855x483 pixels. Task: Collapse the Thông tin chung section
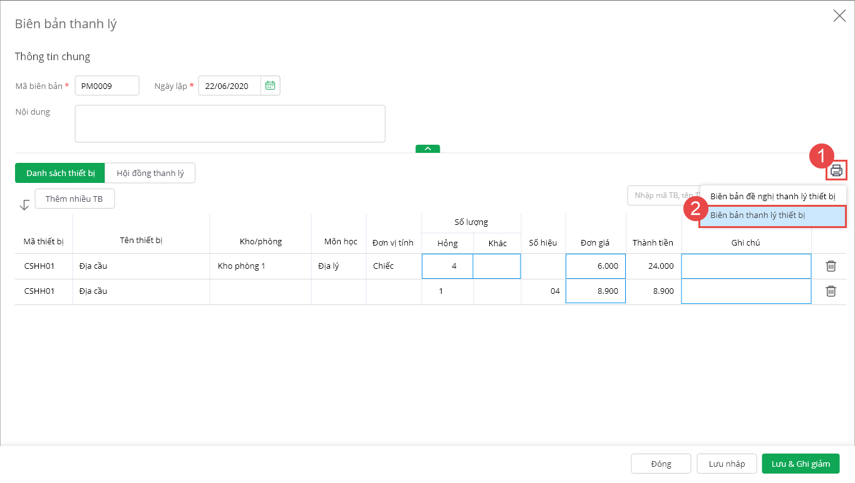pos(427,149)
